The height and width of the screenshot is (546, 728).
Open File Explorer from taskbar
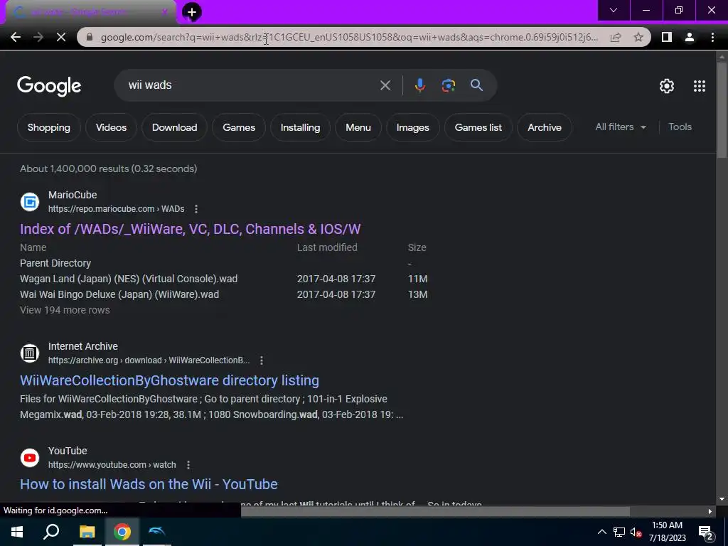coord(87,532)
